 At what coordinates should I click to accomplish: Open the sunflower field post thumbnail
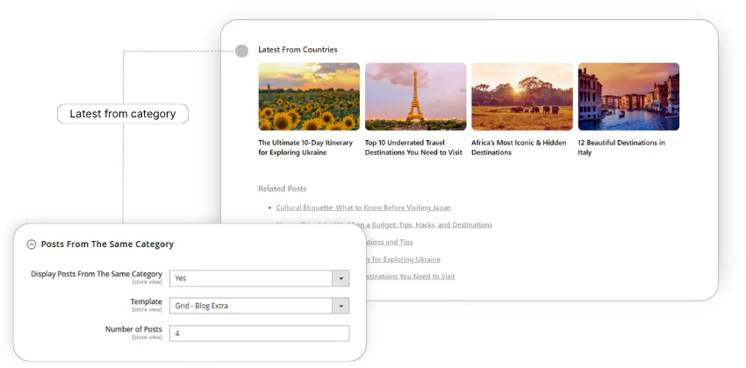point(309,96)
